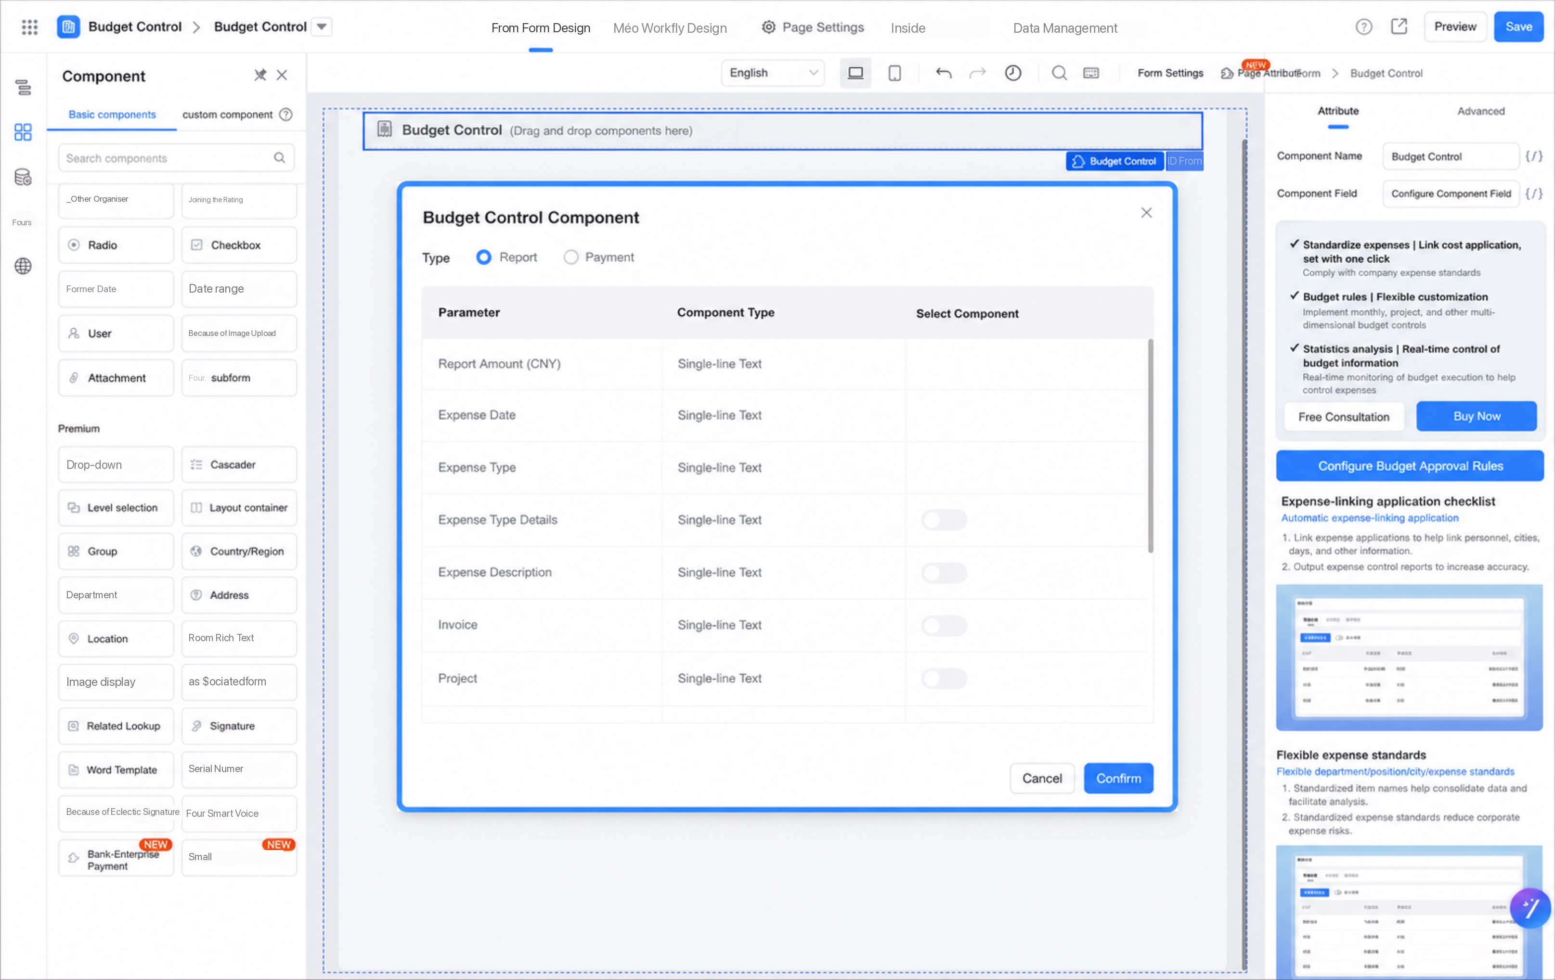Unpin the Component panel
1555x980 pixels.
click(260, 75)
